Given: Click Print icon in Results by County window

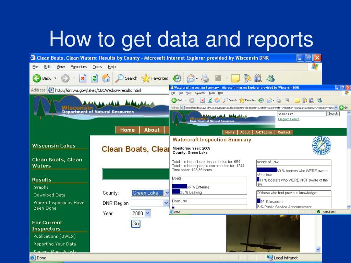Looking at the screenshot, I should click(x=205, y=78).
